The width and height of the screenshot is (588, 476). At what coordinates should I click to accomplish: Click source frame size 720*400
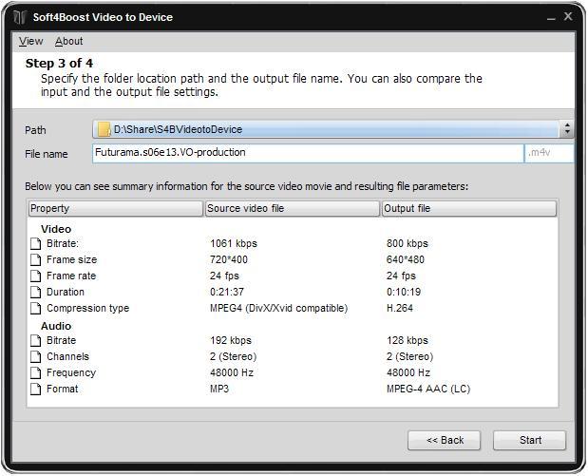point(229,259)
